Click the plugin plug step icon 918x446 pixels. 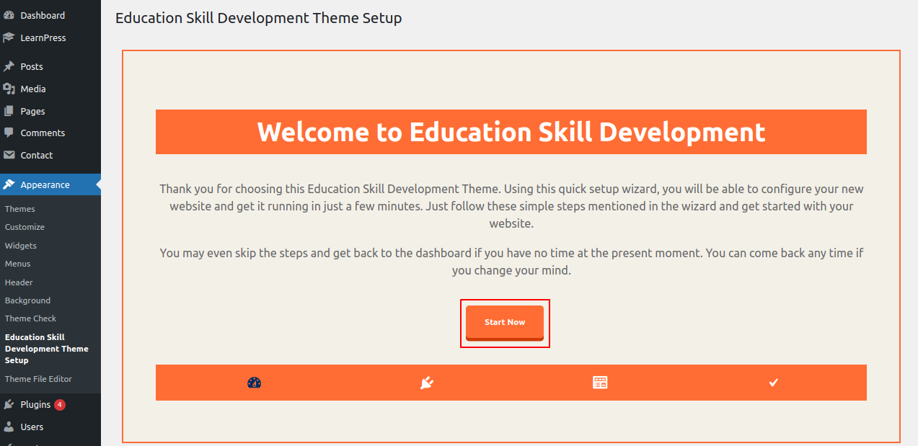point(427,383)
